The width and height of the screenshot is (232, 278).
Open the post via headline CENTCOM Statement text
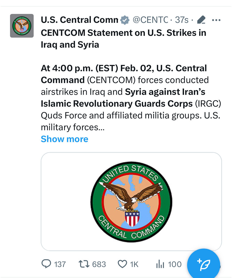click(123, 39)
